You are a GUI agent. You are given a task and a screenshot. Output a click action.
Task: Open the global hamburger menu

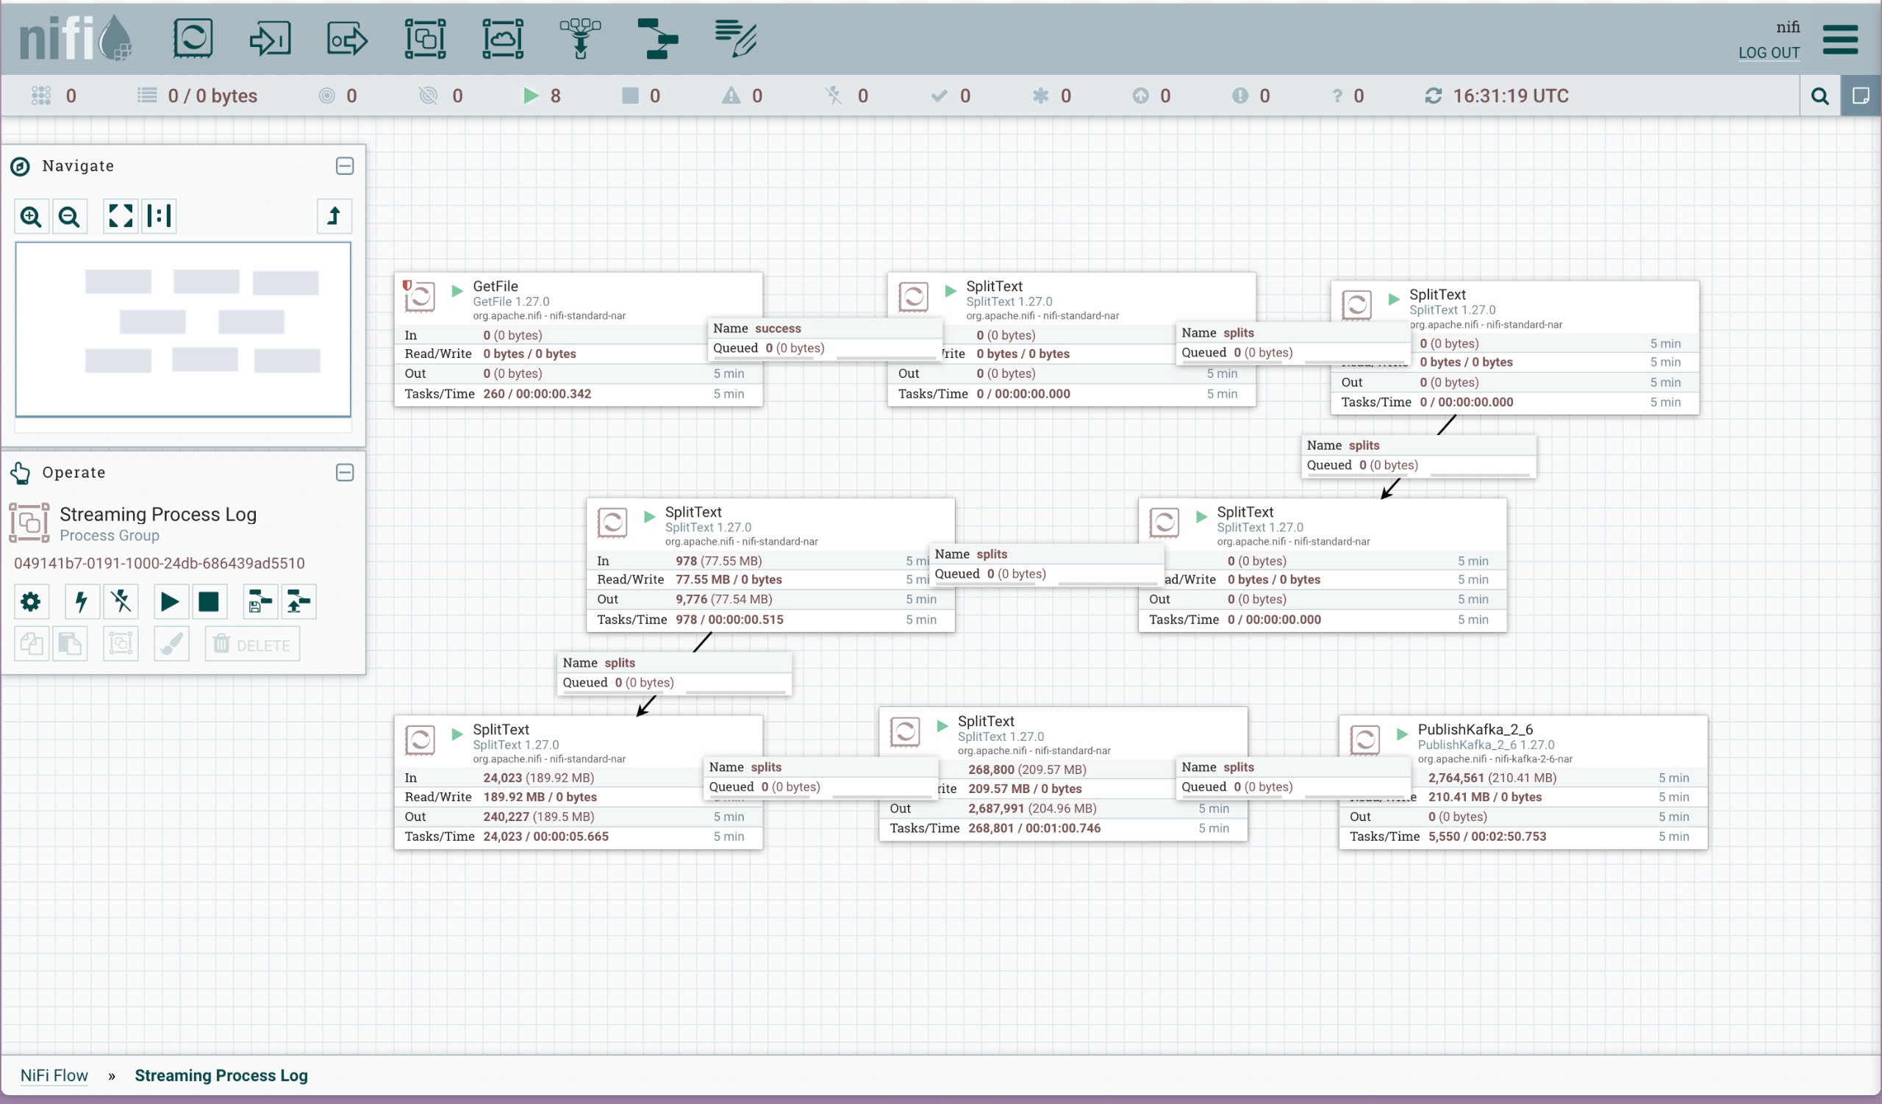[x=1839, y=40]
